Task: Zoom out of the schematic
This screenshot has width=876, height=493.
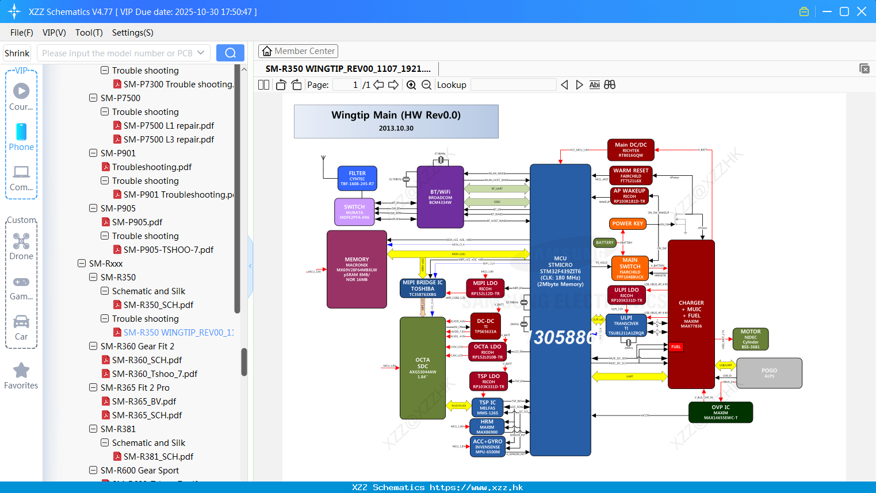Action: pyautogui.click(x=426, y=85)
